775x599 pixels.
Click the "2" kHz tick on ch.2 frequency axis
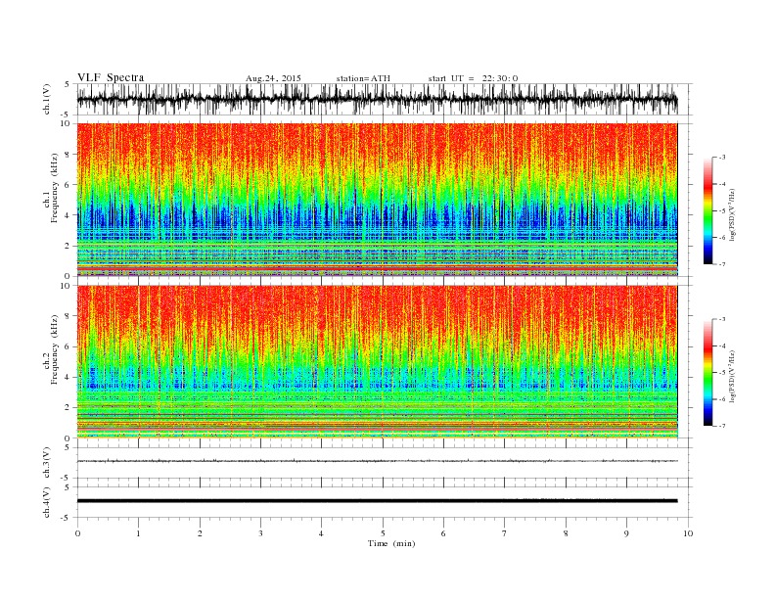point(68,408)
